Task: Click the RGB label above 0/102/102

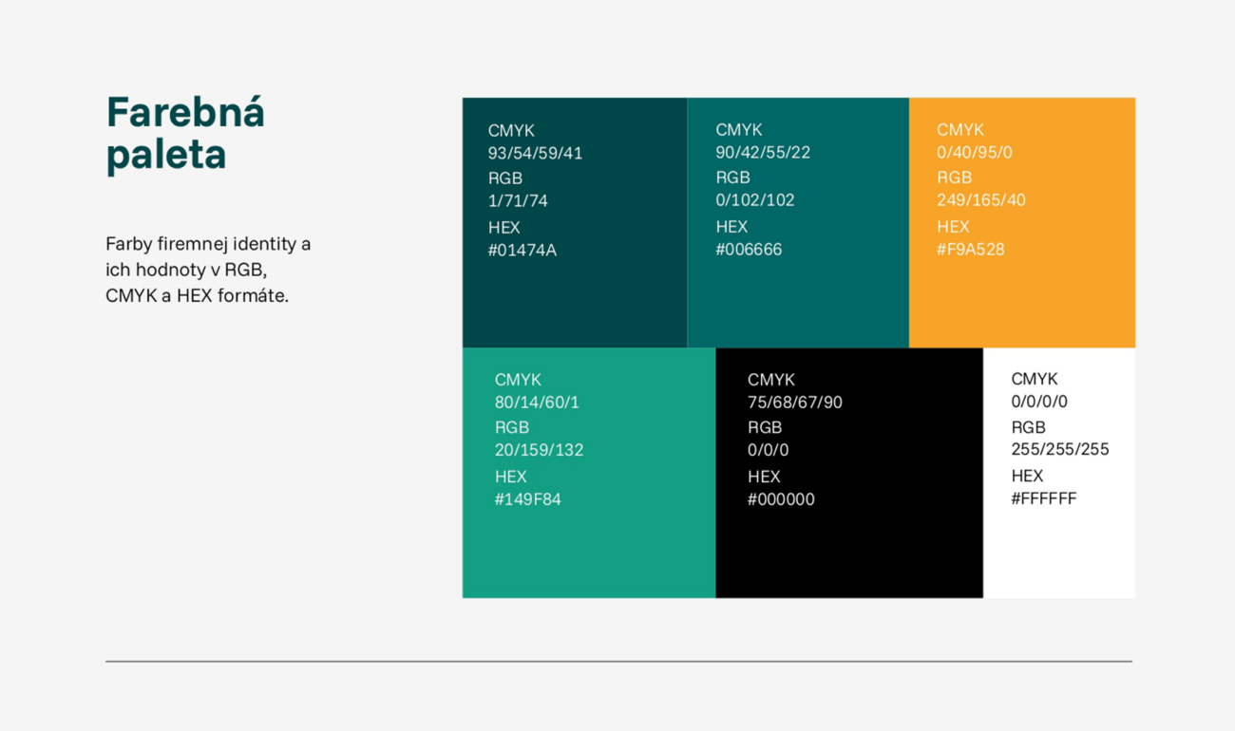Action: (x=732, y=178)
